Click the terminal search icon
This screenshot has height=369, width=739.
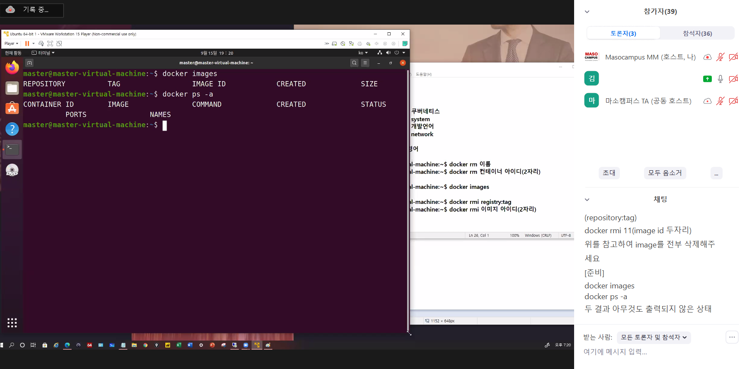[x=354, y=63]
